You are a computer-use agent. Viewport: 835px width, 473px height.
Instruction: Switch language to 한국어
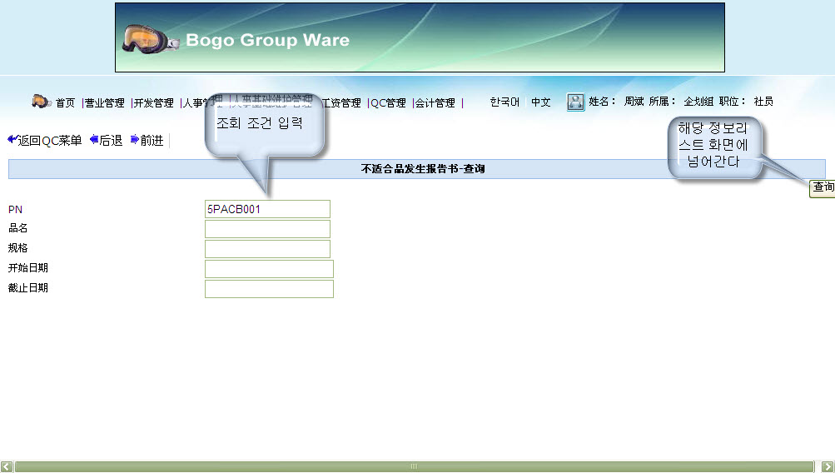click(x=504, y=102)
